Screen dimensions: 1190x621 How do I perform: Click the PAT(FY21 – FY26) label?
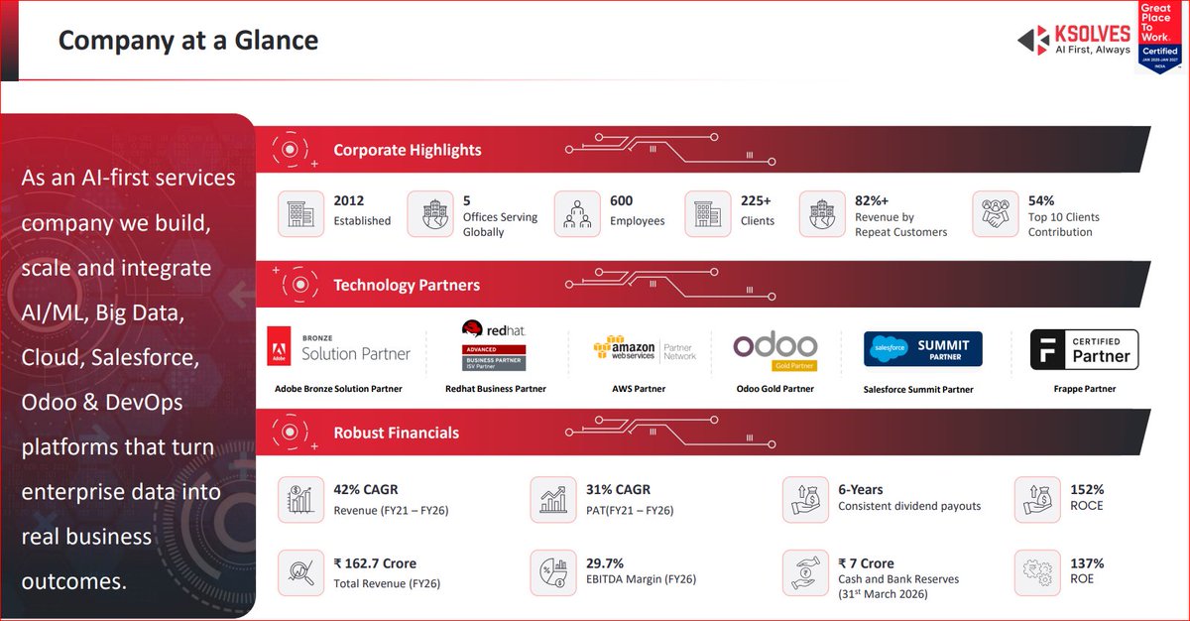[x=630, y=510]
